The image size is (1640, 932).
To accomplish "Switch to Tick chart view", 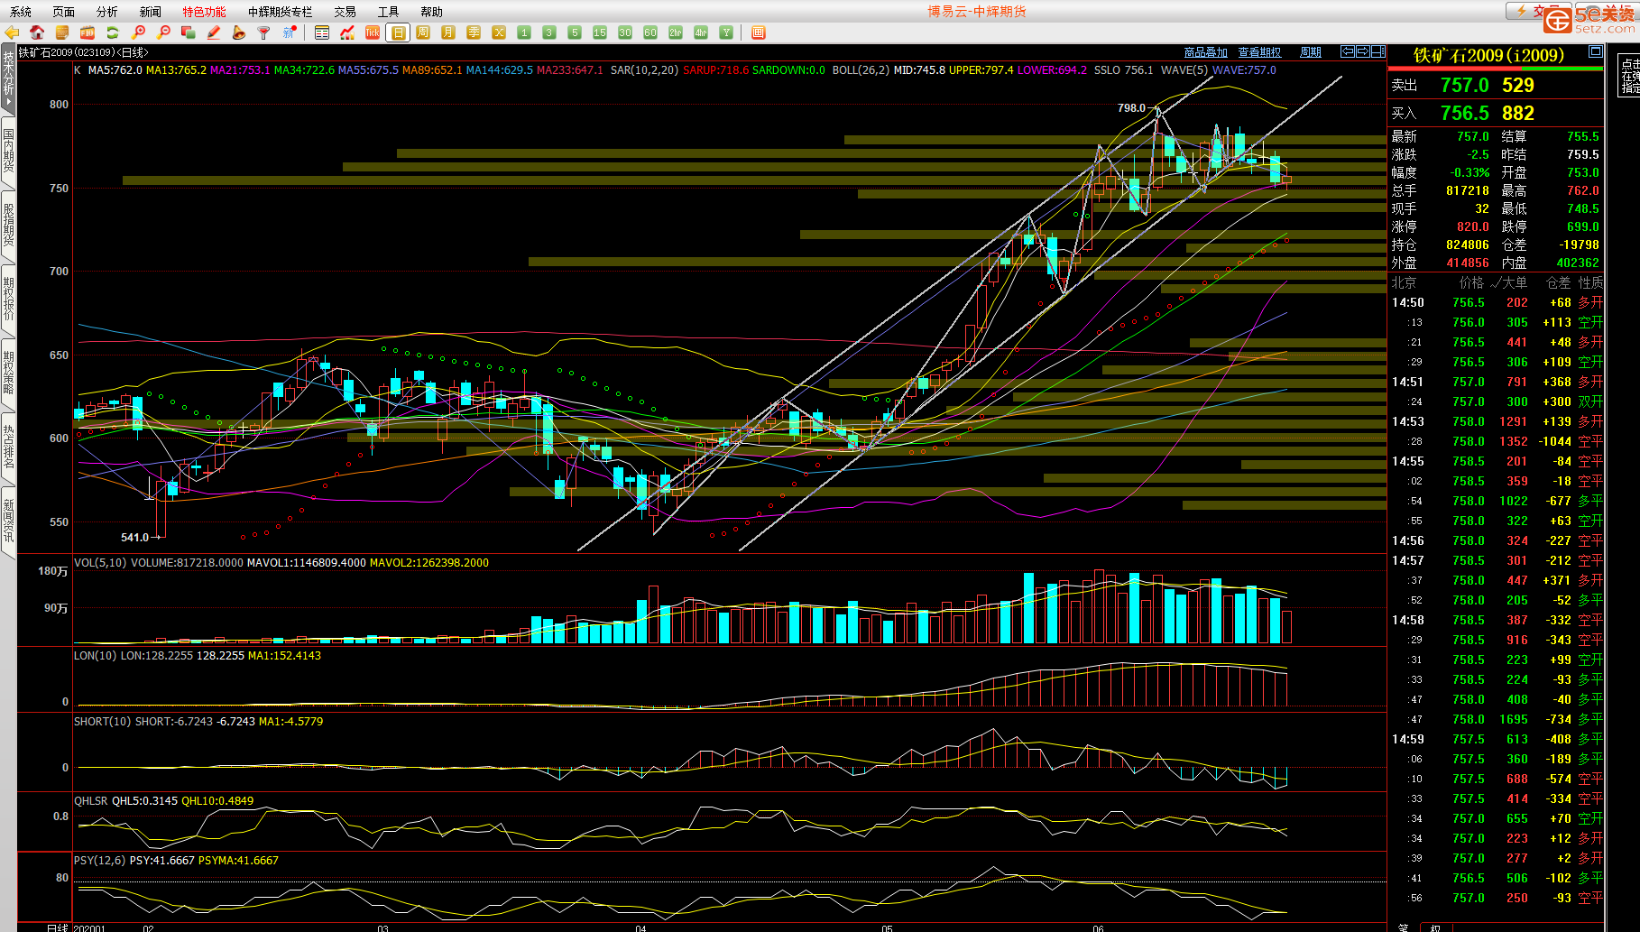I will pyautogui.click(x=373, y=32).
